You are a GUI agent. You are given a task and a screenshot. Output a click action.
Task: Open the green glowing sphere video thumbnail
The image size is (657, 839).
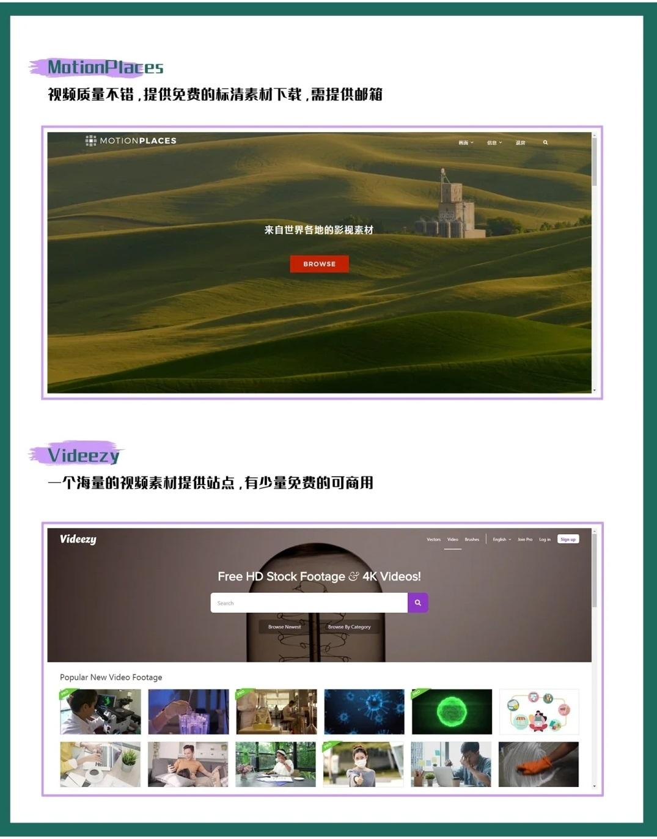[452, 712]
